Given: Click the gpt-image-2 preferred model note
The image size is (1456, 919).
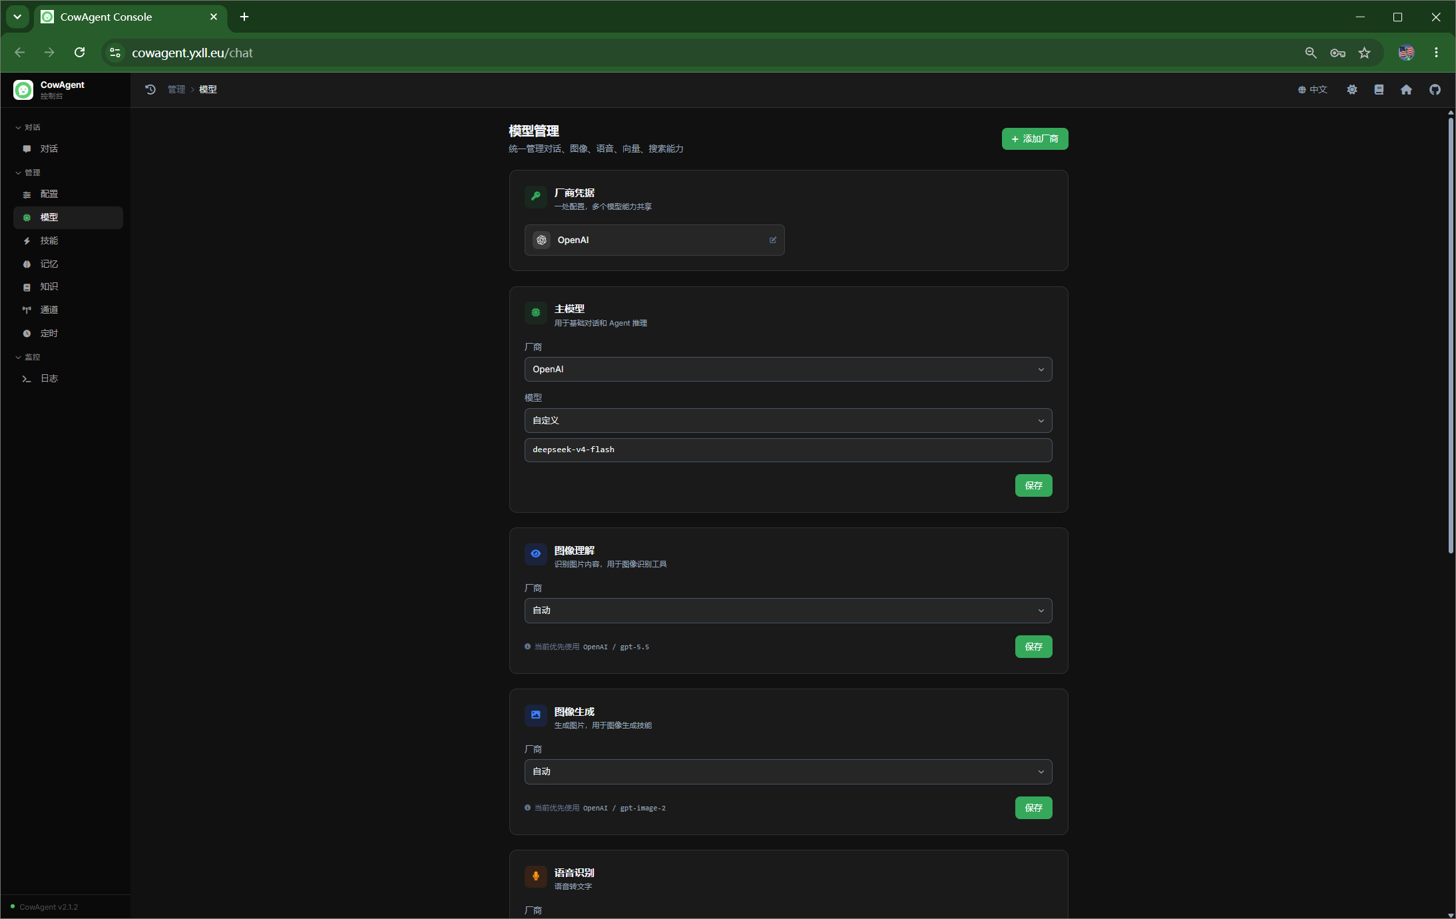Looking at the screenshot, I should click(595, 808).
